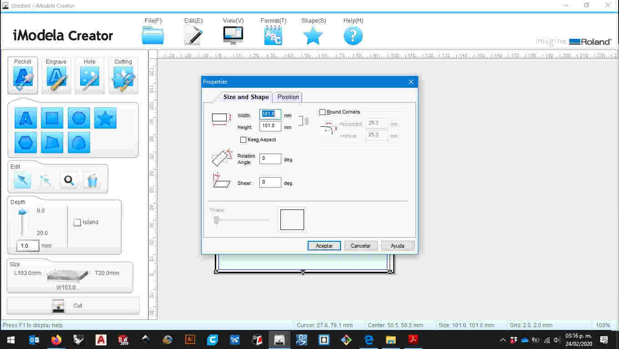Open the Shape(S) star icon menu
This screenshot has height=349, width=619.
pyautogui.click(x=313, y=35)
